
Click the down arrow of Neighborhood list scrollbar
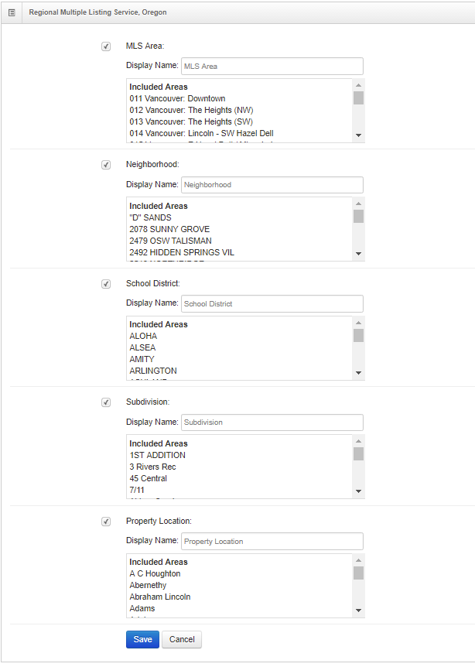[x=358, y=254]
